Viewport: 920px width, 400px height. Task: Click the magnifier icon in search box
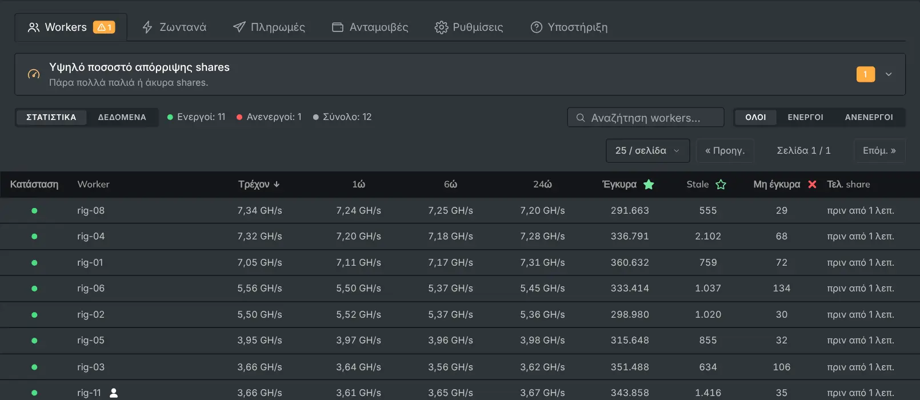click(581, 118)
